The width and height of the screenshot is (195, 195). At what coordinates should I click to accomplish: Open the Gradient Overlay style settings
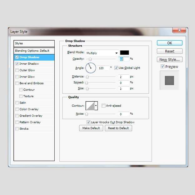tap(31, 116)
